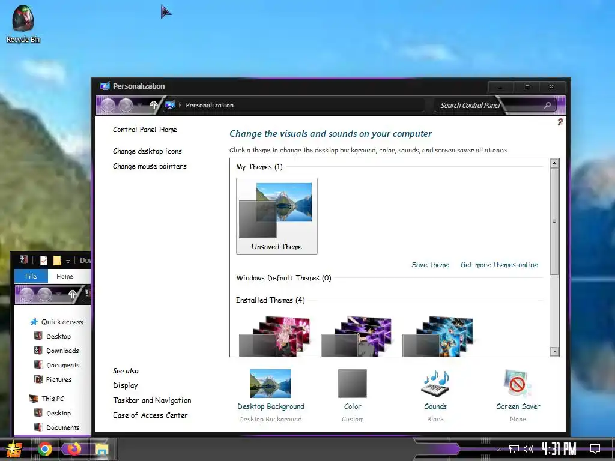Select the purple installed theme thumbnail
The image size is (615, 461).
tap(356, 336)
